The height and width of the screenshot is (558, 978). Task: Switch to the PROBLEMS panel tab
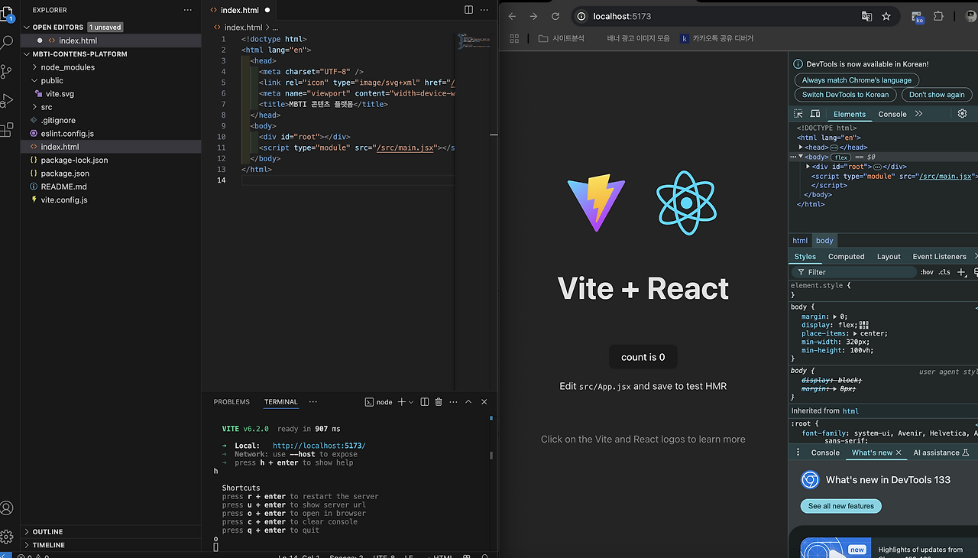(232, 402)
